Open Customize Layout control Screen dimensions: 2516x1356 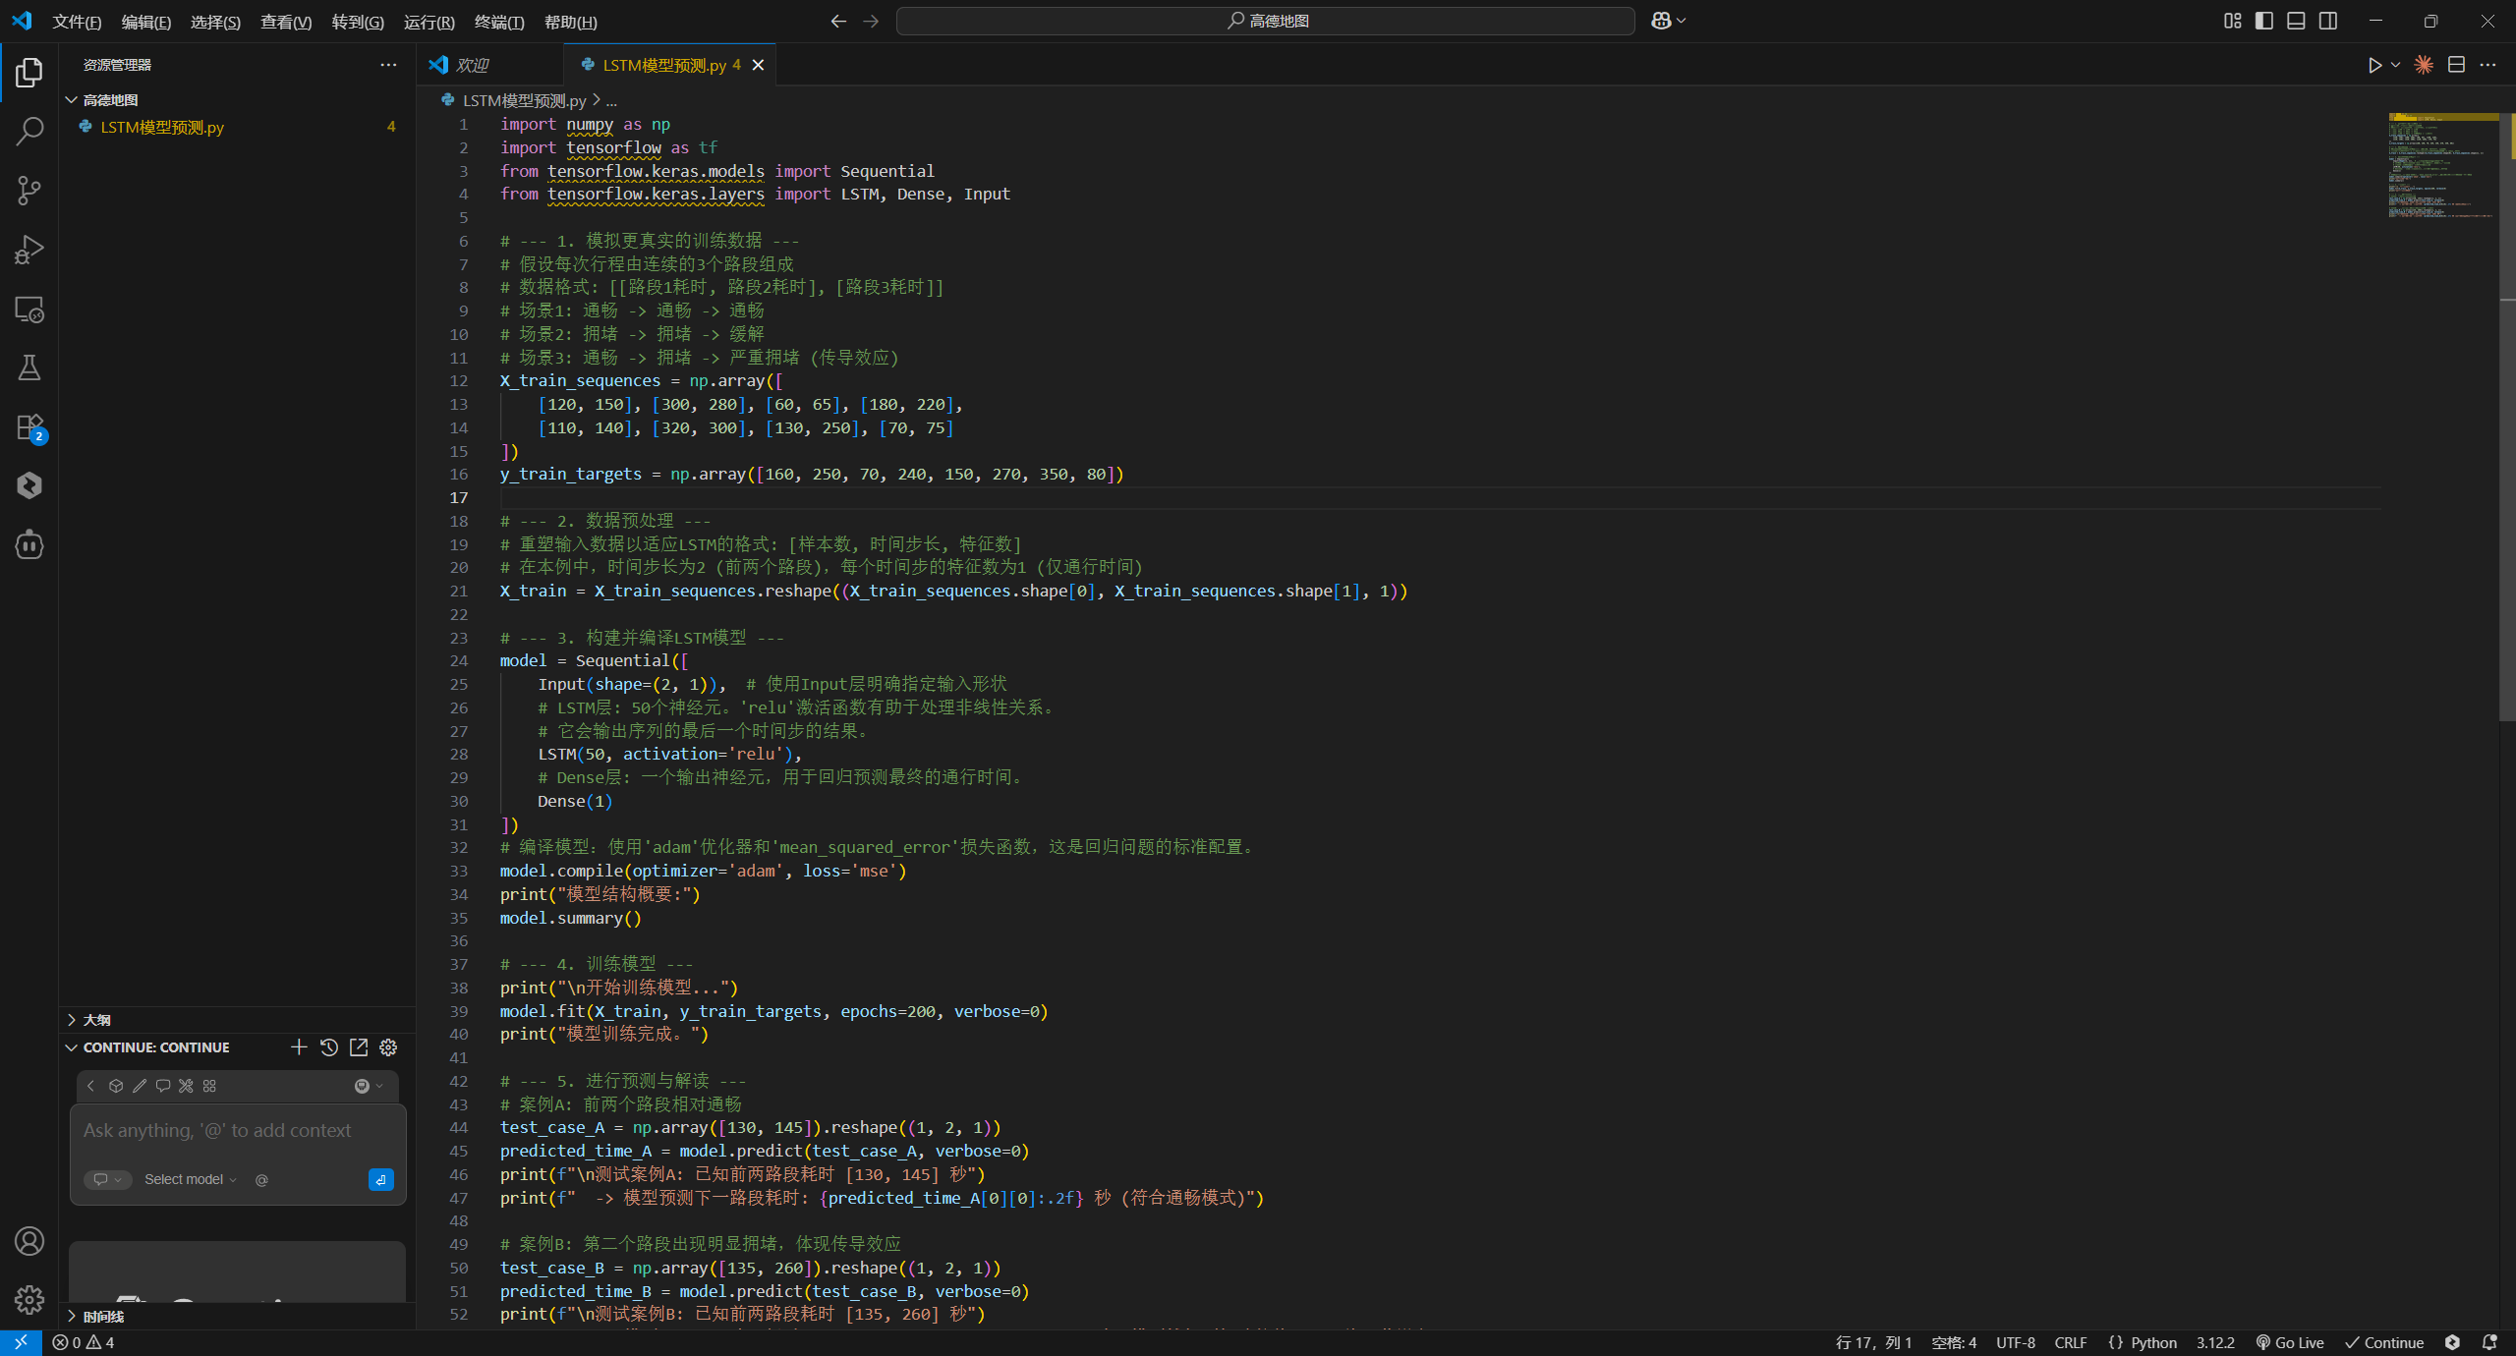(2233, 21)
